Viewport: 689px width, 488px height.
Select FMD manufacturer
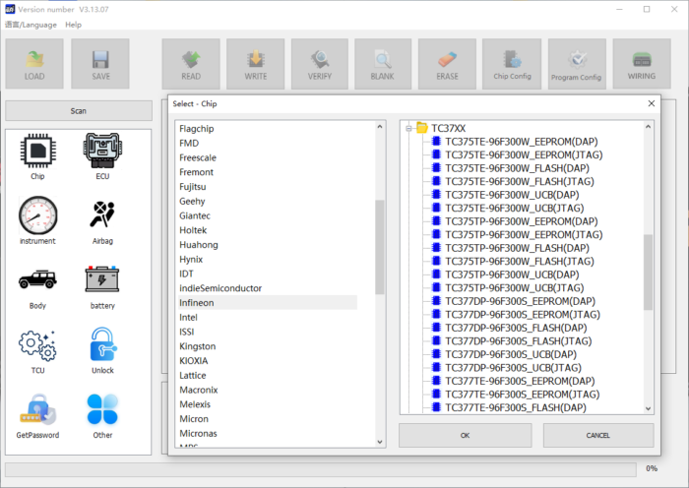tap(189, 144)
